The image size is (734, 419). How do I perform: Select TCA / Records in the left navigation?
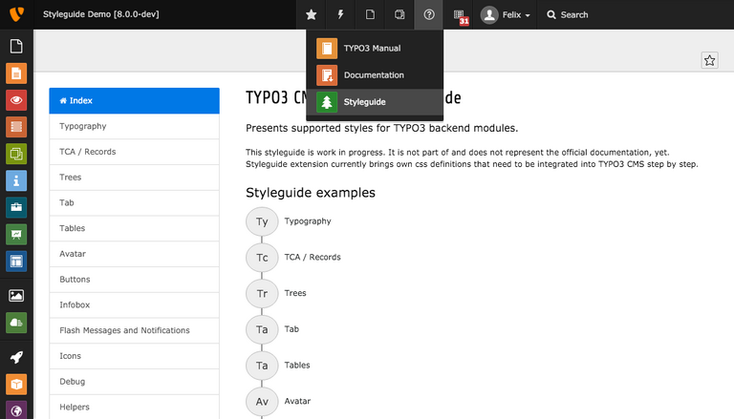click(x=135, y=152)
